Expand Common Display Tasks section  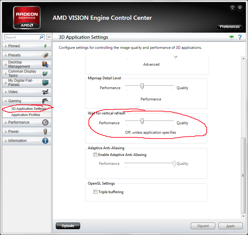(x=27, y=74)
